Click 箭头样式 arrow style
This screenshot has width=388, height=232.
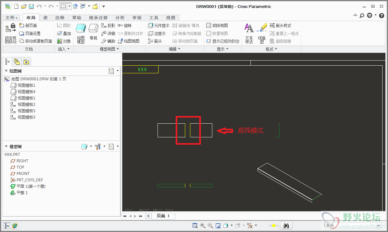[280, 25]
